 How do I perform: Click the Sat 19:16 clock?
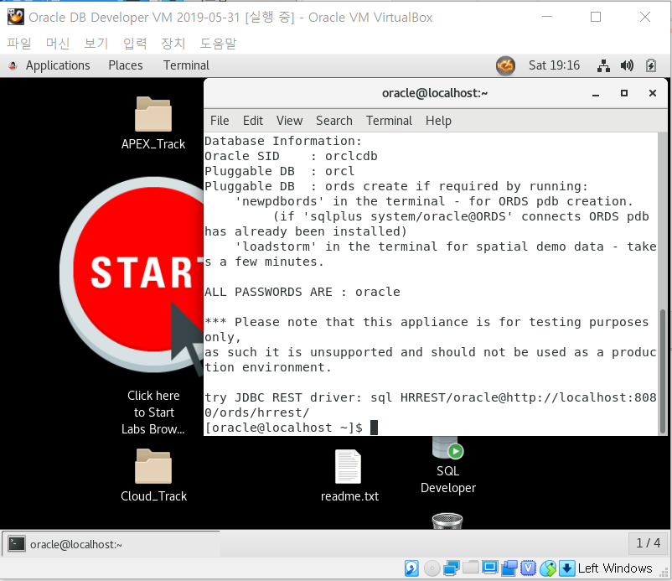pos(554,65)
